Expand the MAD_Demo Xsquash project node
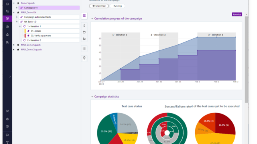Viewport: 257px width, 144px height. click(14, 50)
